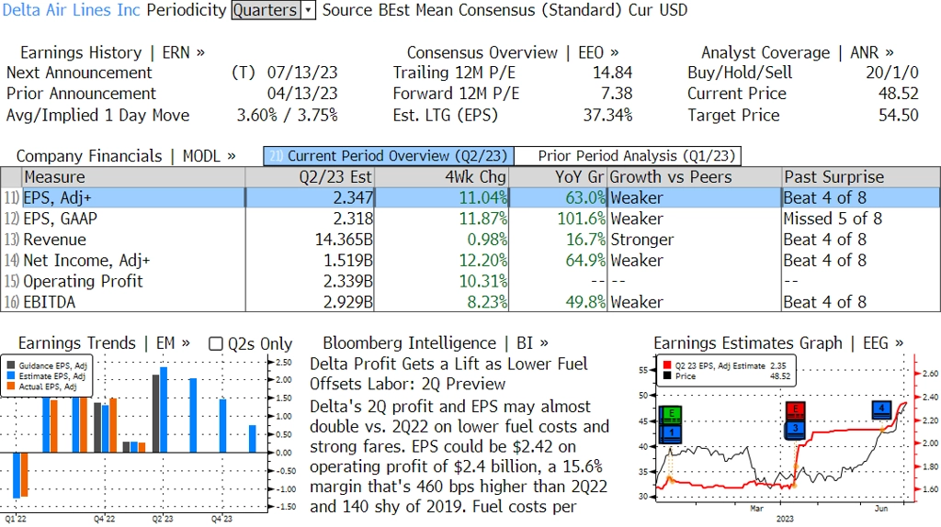Screen dimensions: 941x527
Task: Click the Prior Announcement date 04/13/23
Action: (x=302, y=94)
